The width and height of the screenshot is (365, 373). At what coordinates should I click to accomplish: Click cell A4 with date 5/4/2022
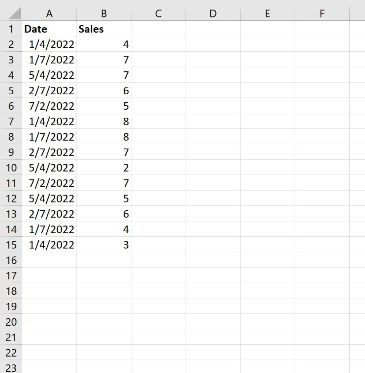click(x=49, y=75)
